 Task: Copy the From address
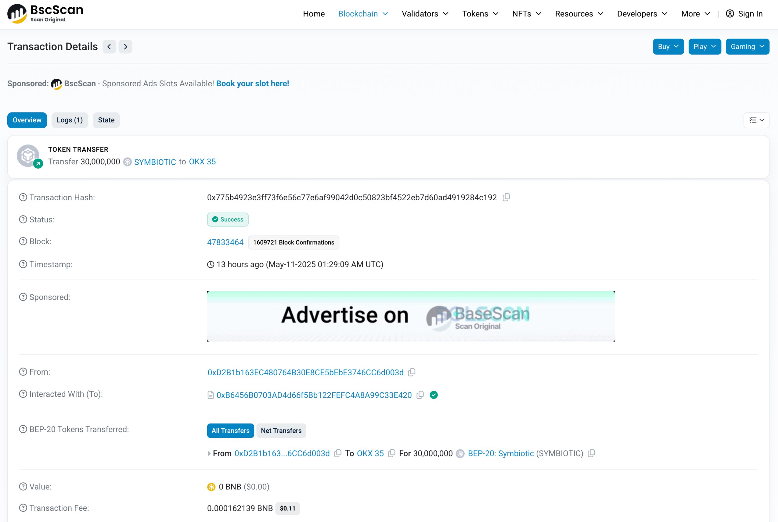click(x=412, y=372)
